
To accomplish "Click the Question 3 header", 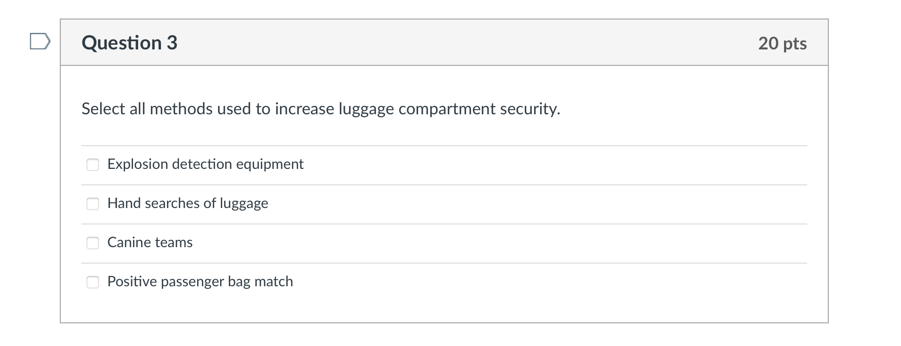I will 129,43.
